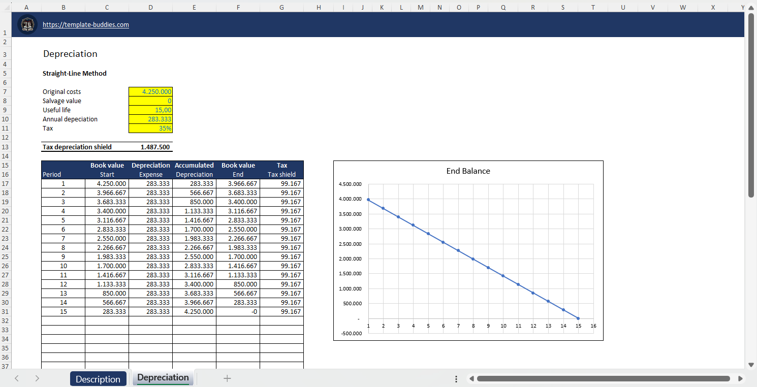Switch to the Description sheet tab

[x=98, y=378]
